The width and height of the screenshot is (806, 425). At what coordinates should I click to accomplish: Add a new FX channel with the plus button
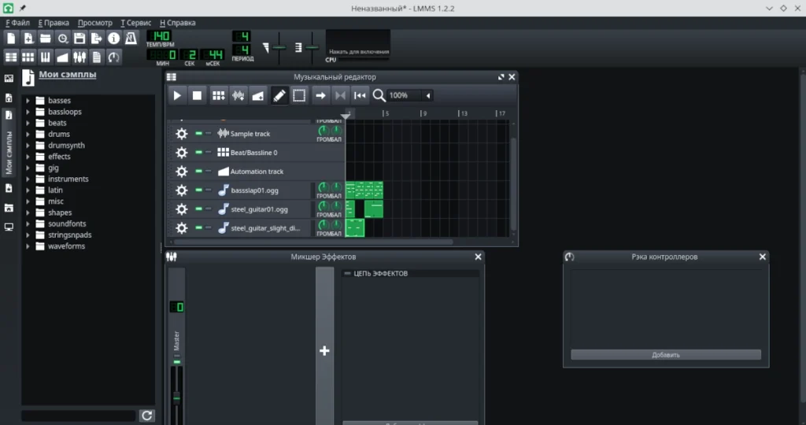[x=324, y=351]
